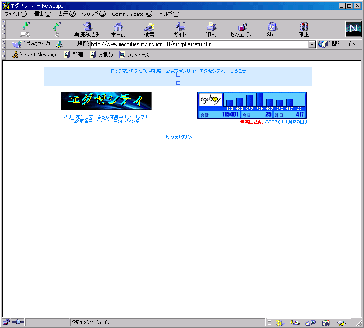Viewport: 364px width, 328px height.
Task: Click the エグゼシティ banner image
Action: click(106, 101)
